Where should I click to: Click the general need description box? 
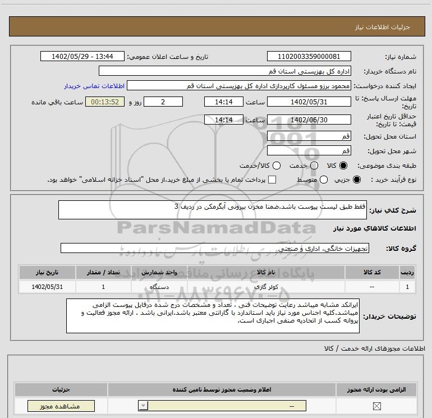pyautogui.click(x=213, y=210)
